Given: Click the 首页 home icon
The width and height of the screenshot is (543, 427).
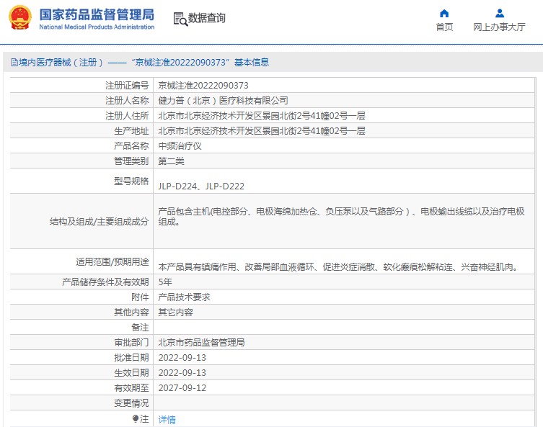Looking at the screenshot, I should 444,14.
